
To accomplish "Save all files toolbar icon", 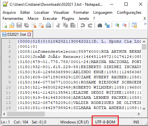I will (x=26, y=25).
